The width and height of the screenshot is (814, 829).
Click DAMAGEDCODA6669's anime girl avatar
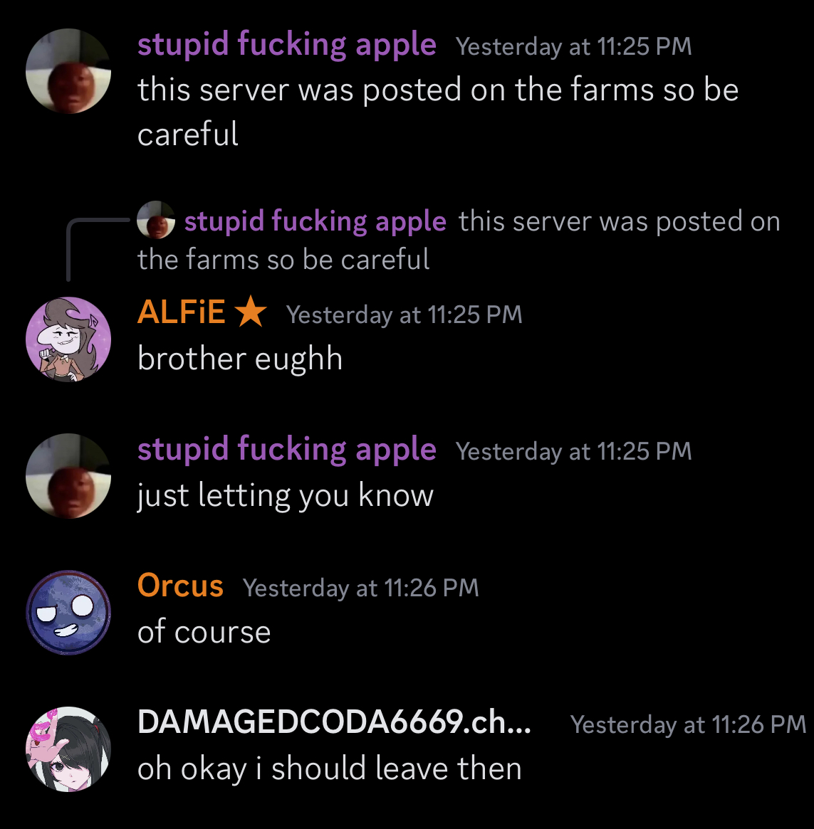pos(68,749)
